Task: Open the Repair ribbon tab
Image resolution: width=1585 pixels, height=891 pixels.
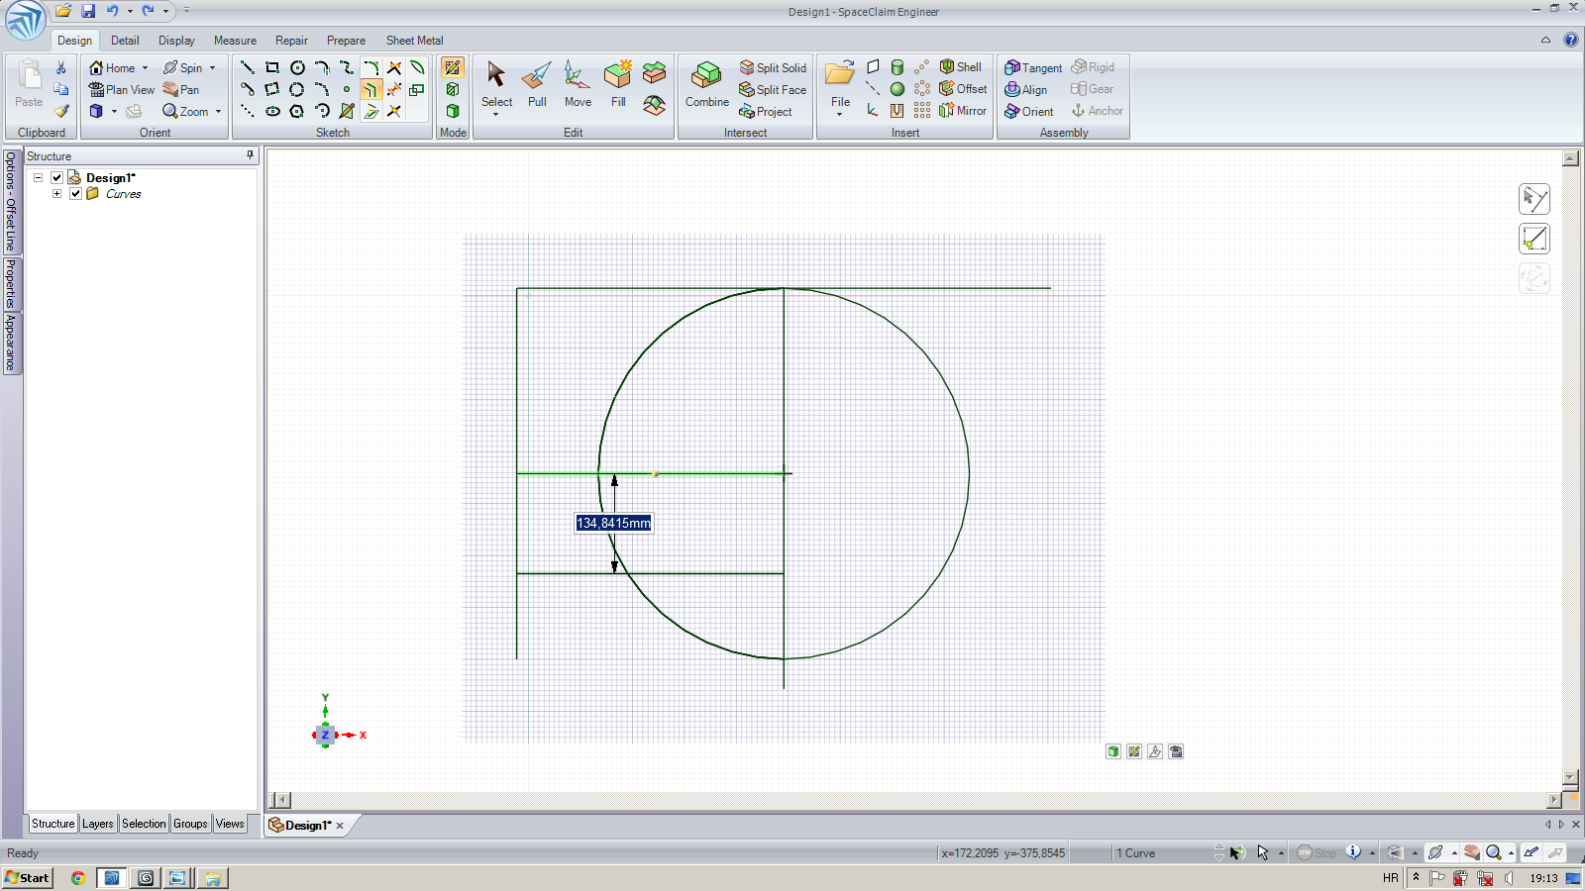Action: coord(291,41)
